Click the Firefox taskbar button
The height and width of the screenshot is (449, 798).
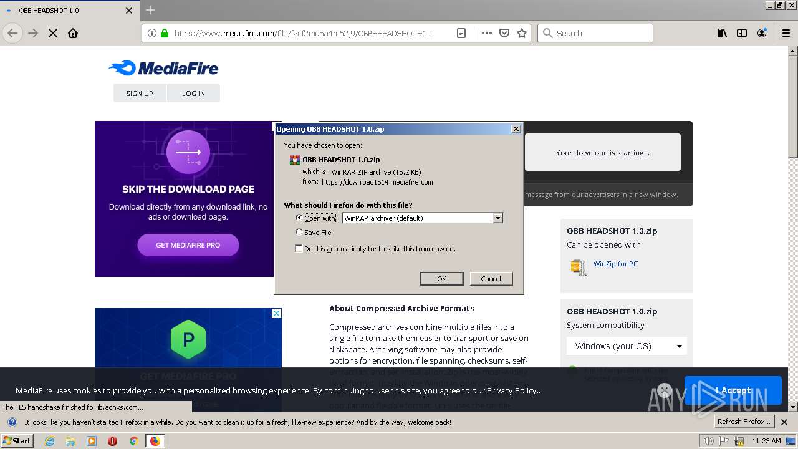[155, 441]
